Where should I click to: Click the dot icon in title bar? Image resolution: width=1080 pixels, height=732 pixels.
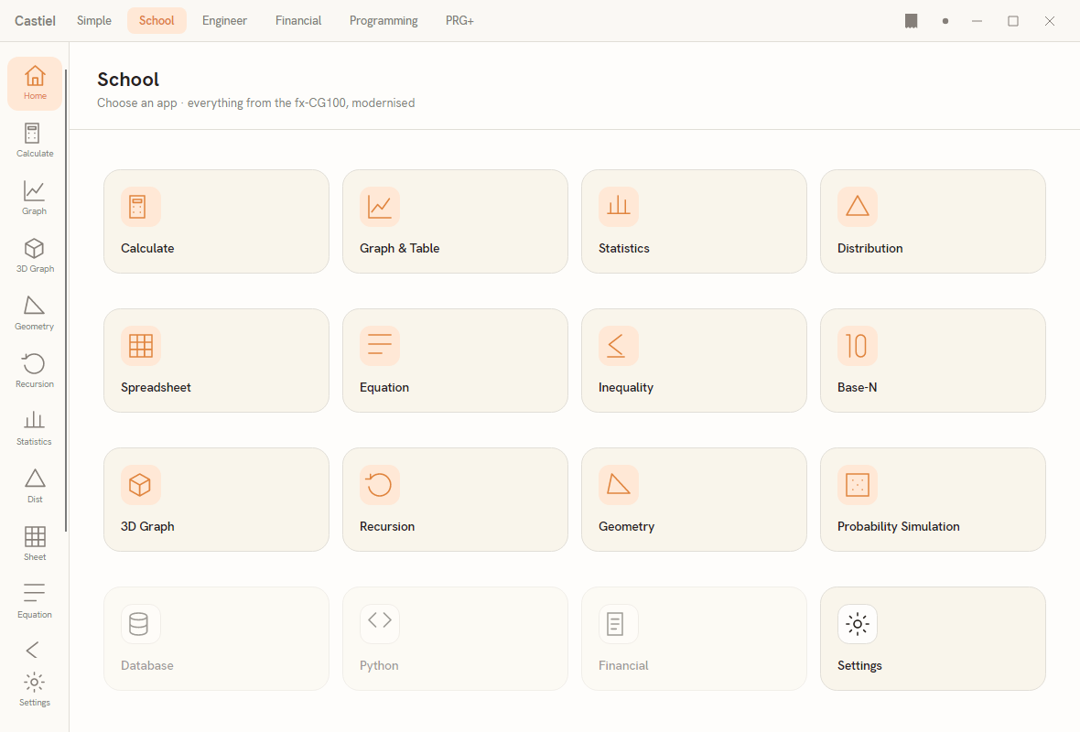[x=945, y=21]
